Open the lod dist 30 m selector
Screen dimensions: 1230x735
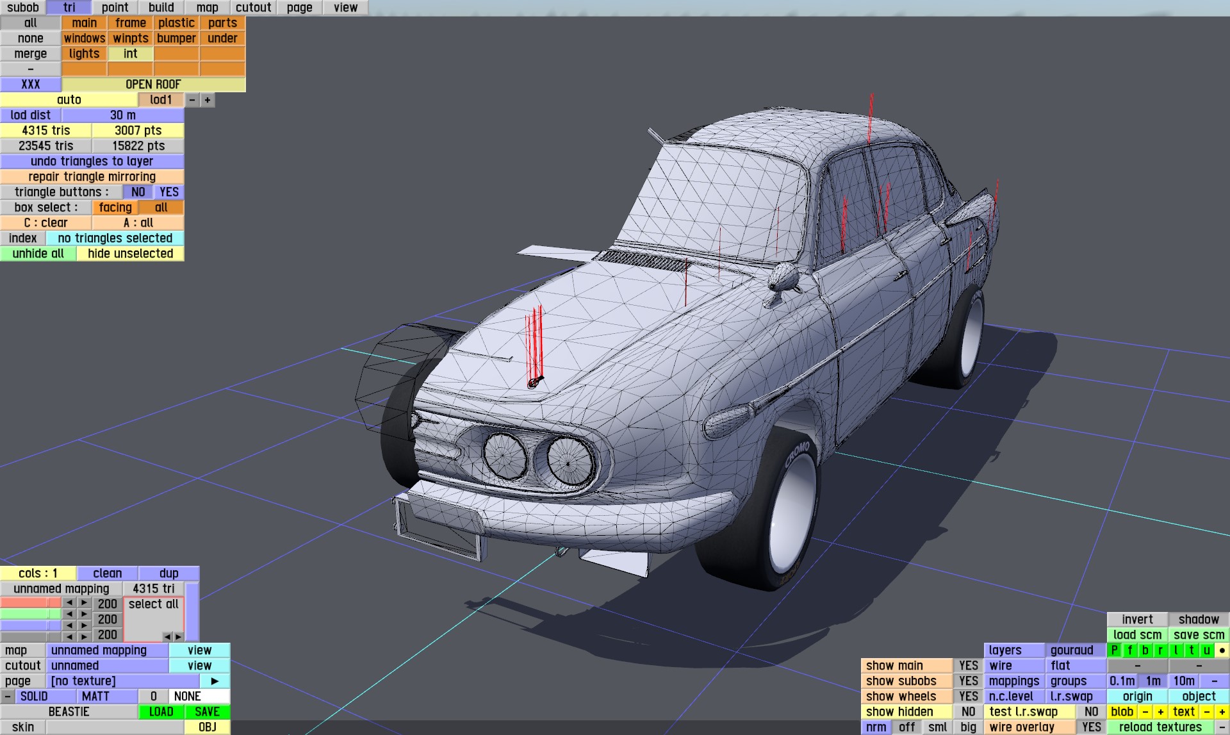(x=122, y=115)
